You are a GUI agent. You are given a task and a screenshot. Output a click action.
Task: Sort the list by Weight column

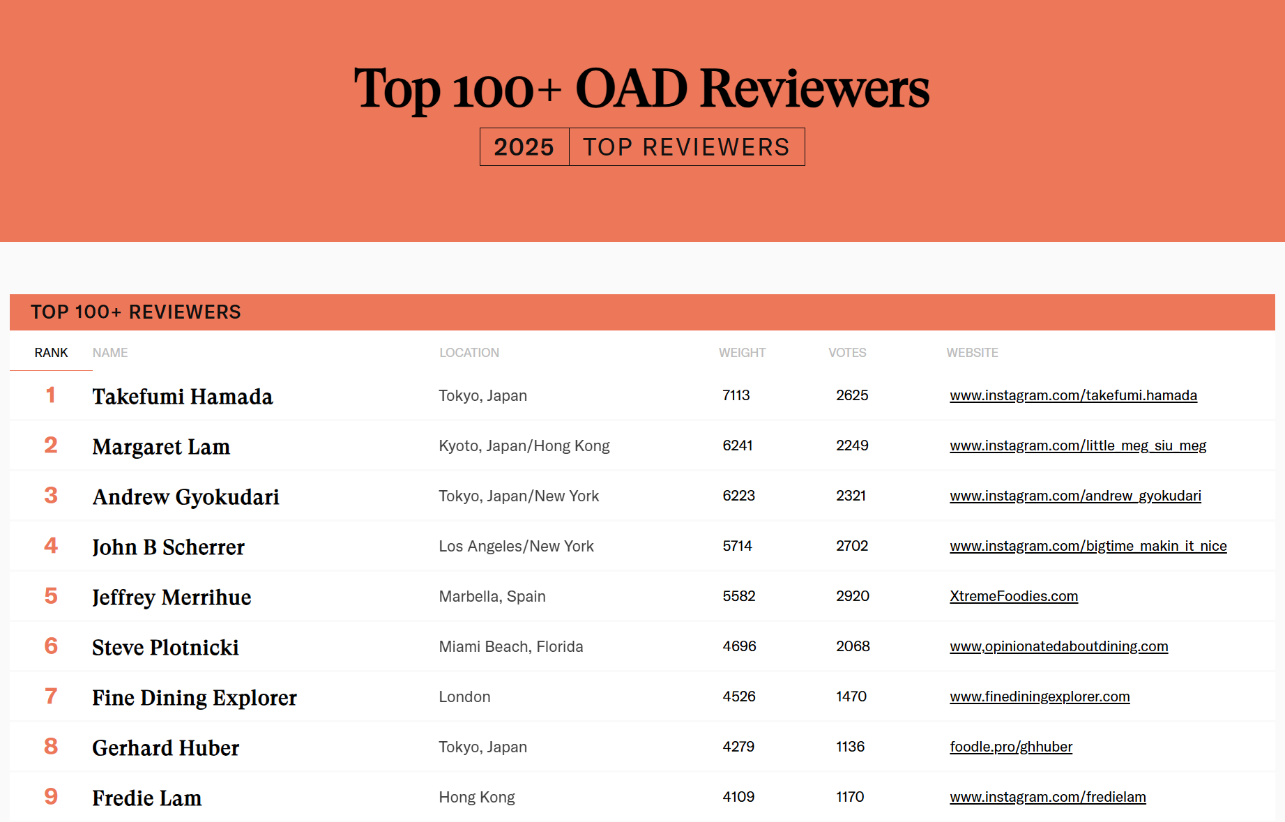point(742,353)
